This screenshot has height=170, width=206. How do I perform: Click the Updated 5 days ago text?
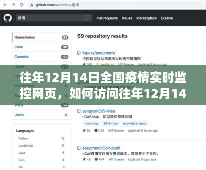tap(142, 159)
